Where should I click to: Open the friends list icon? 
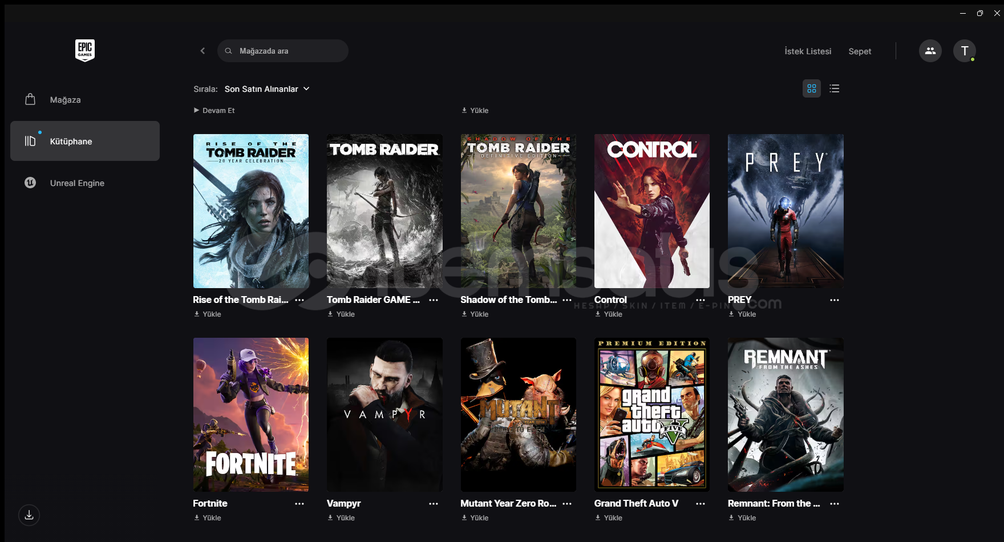(930, 51)
